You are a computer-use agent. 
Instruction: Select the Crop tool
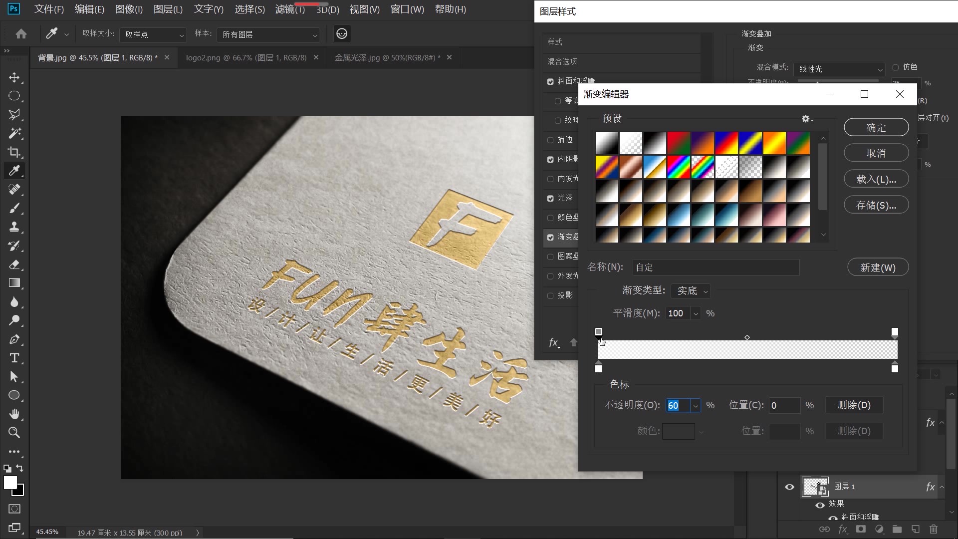click(x=14, y=152)
